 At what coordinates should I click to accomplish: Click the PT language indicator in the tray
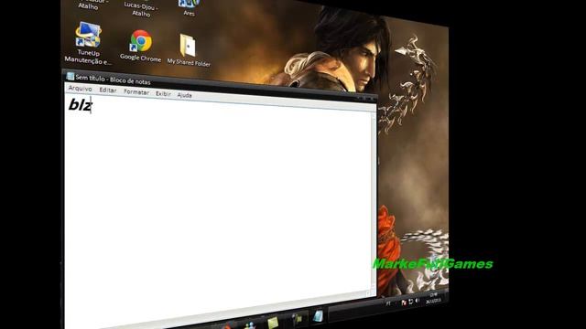pyautogui.click(x=388, y=303)
